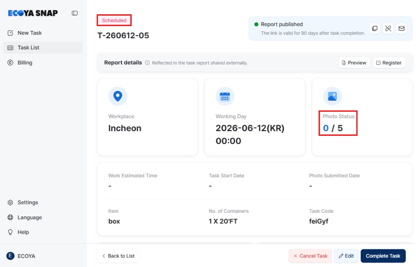The image size is (416, 267).
Task: Click the ECOYA SNAP logo
Action: (33, 13)
